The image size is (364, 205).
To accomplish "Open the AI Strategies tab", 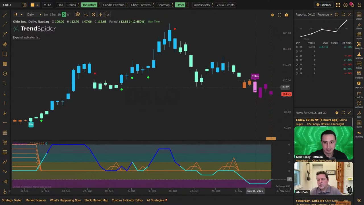I will point(157,200).
